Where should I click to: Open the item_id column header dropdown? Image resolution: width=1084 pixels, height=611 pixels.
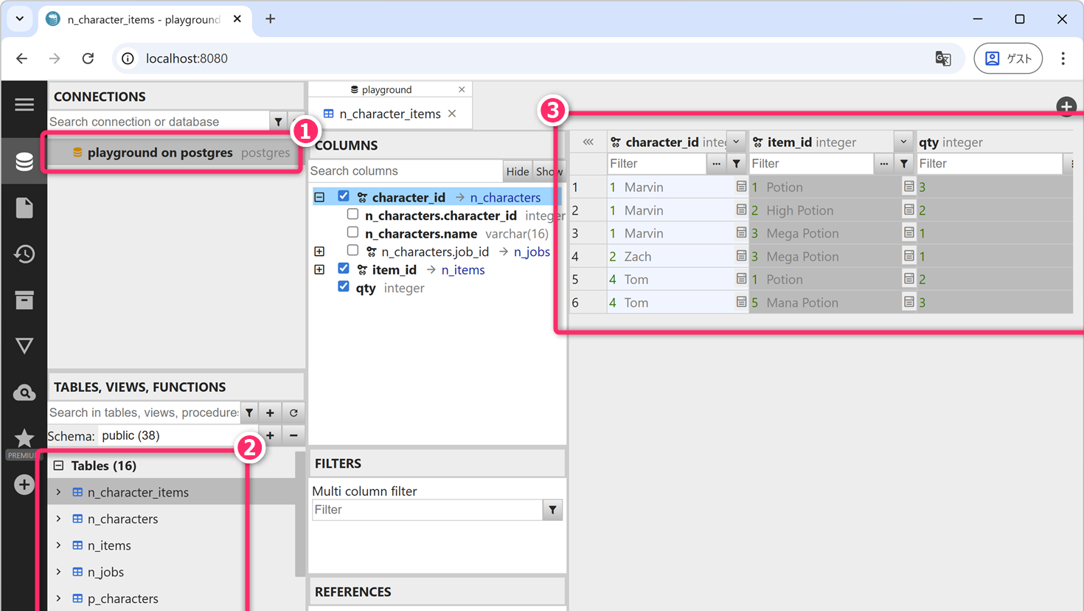click(903, 142)
